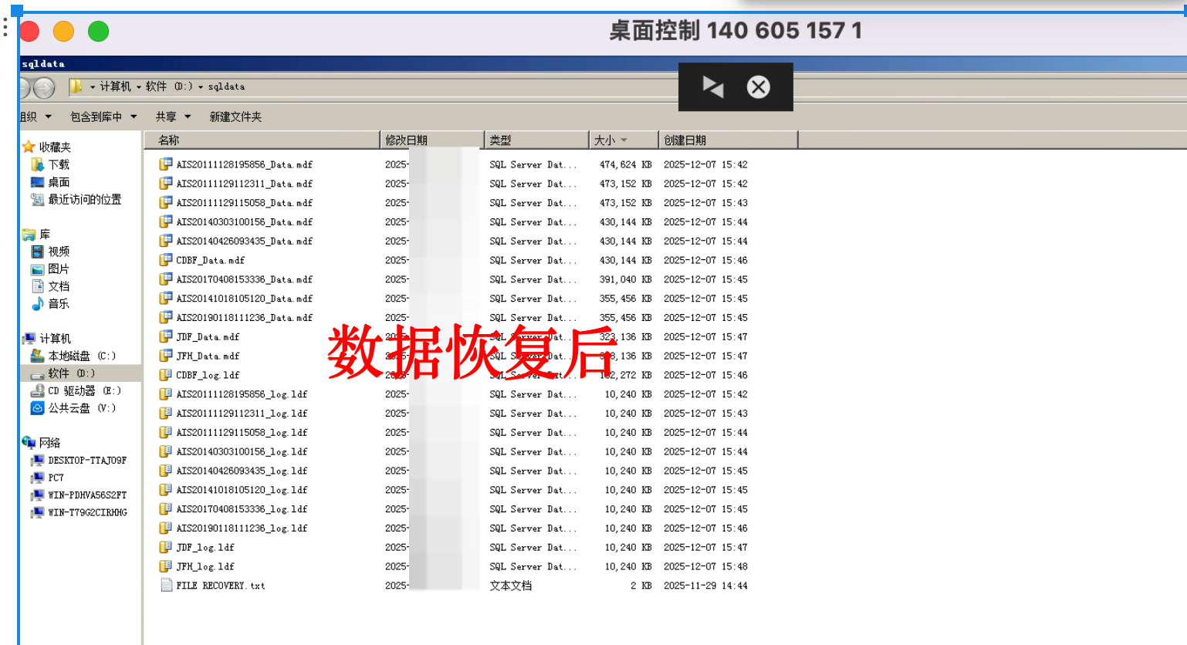Screen dimensions: 1187x645
Task: Click the explorer forward navigation arrow
Action: click(x=45, y=88)
